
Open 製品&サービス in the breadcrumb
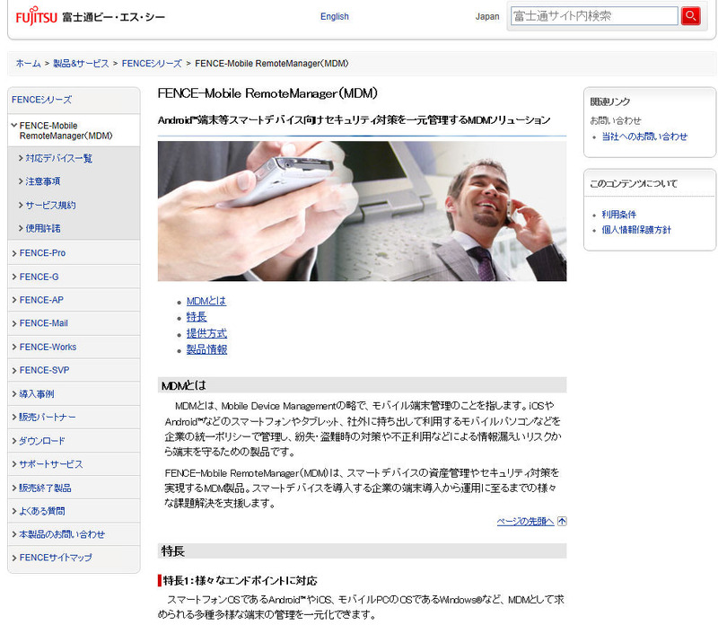point(81,64)
